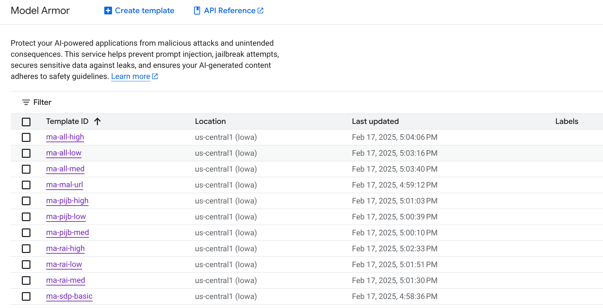Select the ma-sdp-basic checkbox
The image size is (603, 308).
pos(26,297)
